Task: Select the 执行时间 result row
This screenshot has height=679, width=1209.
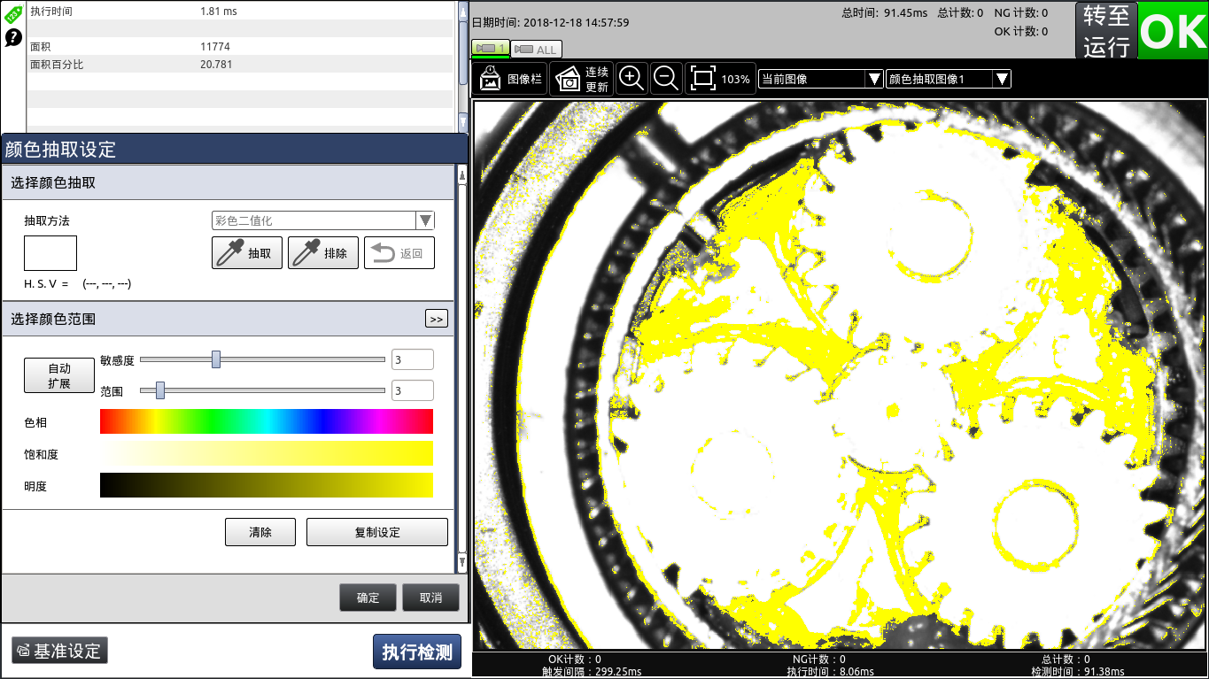Action: coord(241,12)
